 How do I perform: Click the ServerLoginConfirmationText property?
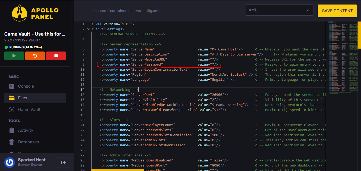(x=160, y=70)
